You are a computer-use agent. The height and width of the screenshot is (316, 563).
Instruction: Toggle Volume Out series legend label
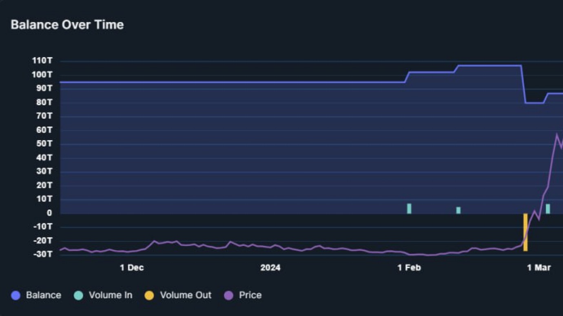pos(186,295)
